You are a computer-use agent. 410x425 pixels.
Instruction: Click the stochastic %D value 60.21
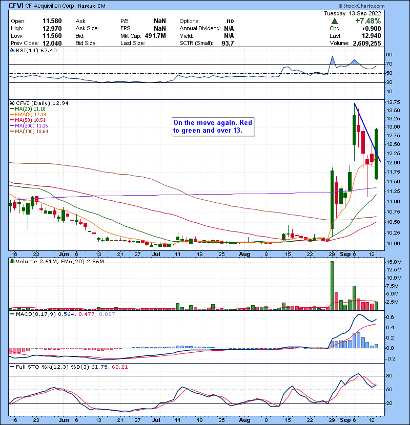(x=119, y=367)
